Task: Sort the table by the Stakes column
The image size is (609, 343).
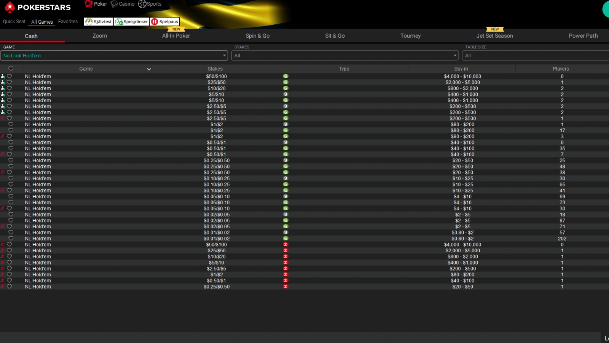Action: point(215,69)
